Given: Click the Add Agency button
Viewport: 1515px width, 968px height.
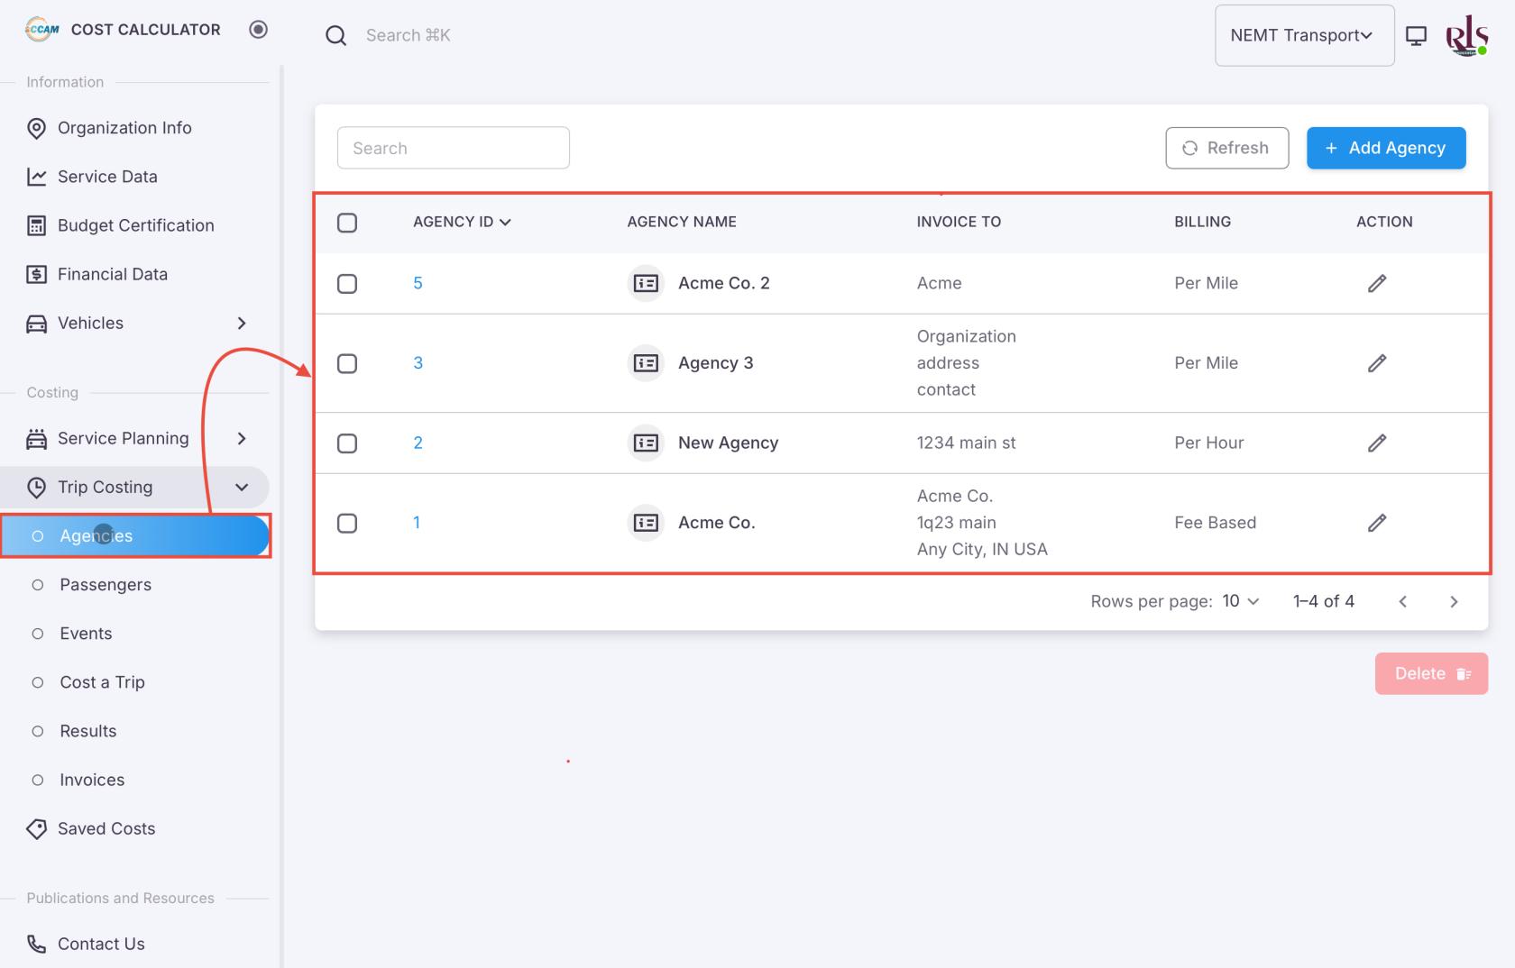Looking at the screenshot, I should click(x=1385, y=148).
